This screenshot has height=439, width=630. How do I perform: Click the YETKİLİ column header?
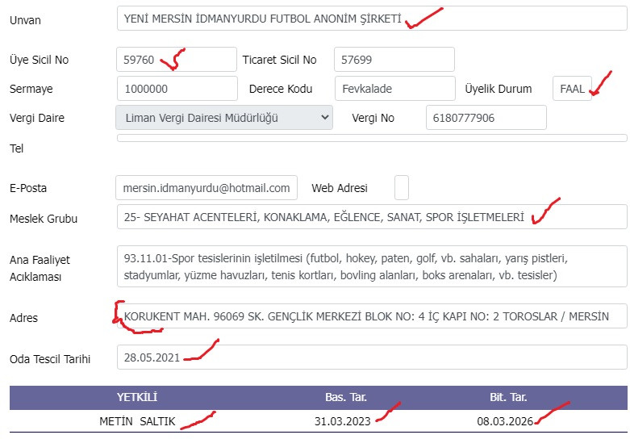click(x=137, y=397)
